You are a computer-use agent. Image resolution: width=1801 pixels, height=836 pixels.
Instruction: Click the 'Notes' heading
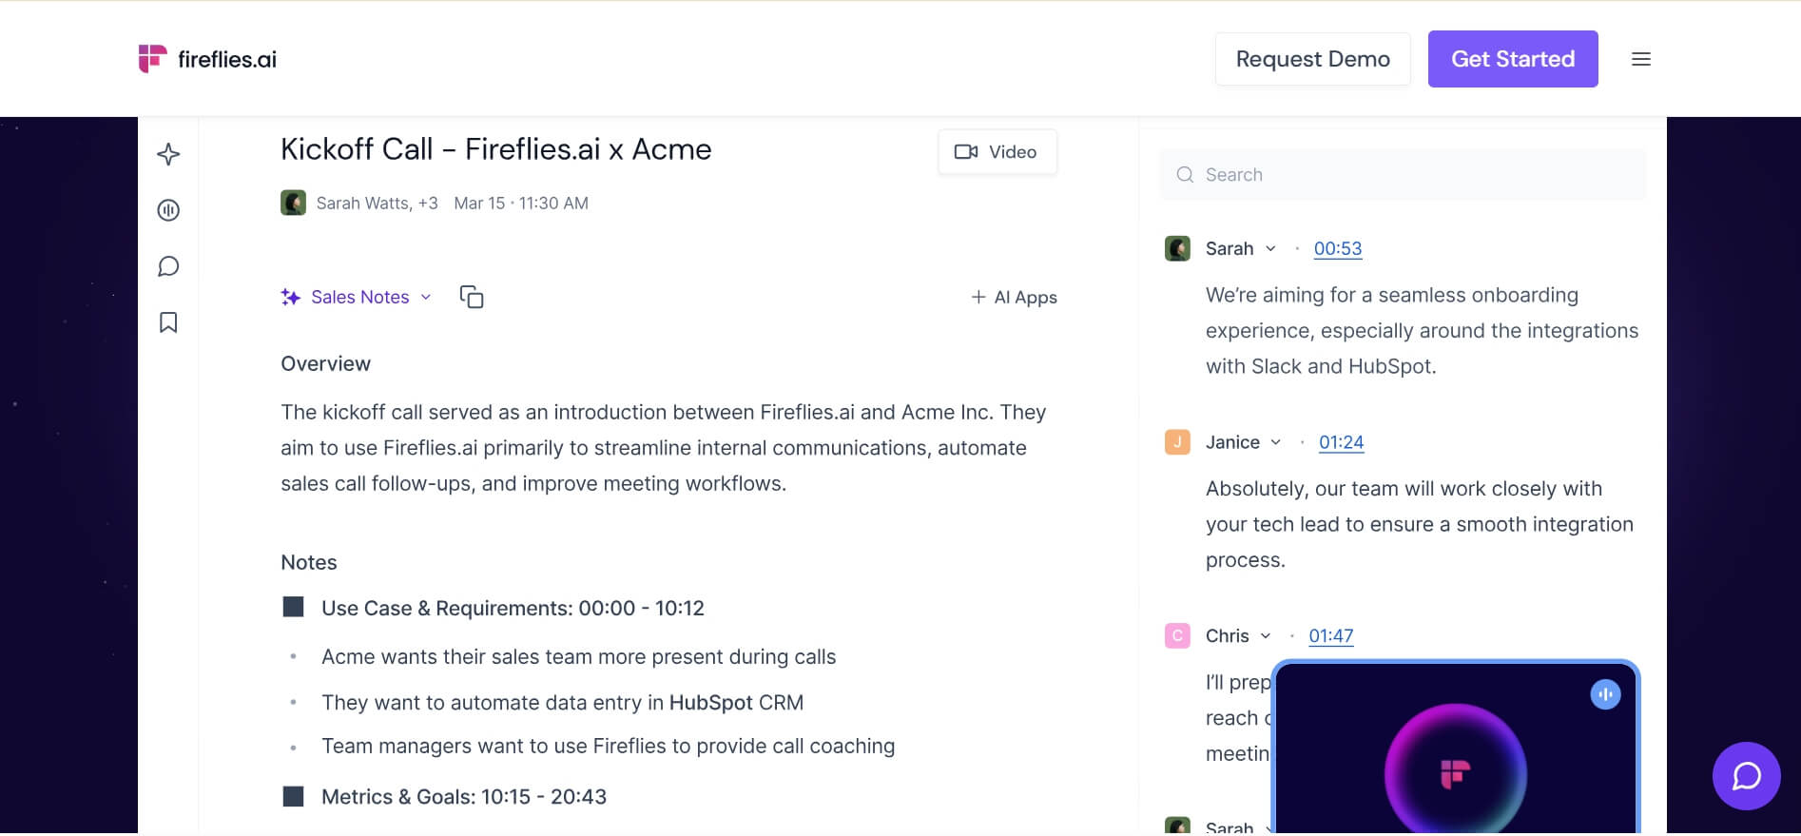tap(309, 563)
